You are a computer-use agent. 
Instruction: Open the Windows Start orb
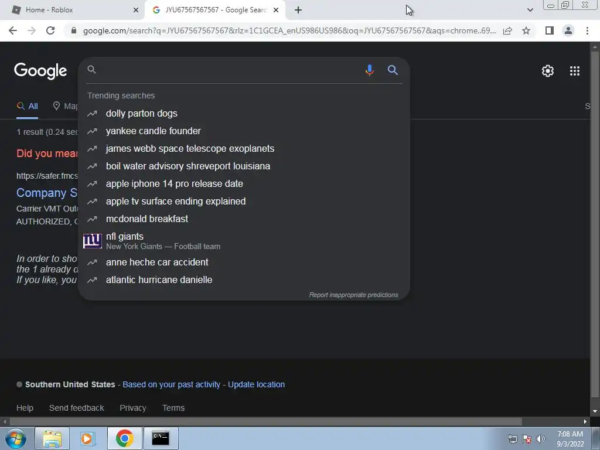pos(16,438)
